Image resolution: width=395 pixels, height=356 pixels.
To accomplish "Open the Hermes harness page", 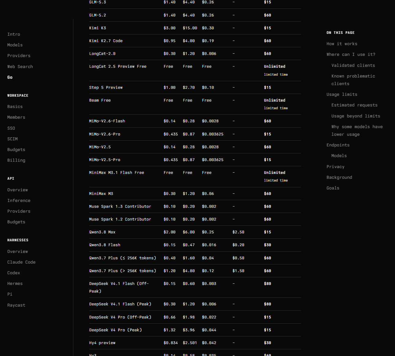I will coord(15,283).
